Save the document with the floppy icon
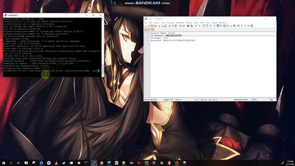 coord(152,26)
